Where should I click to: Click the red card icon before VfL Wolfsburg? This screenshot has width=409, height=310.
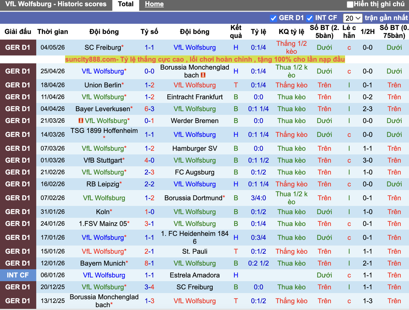coord(81,120)
